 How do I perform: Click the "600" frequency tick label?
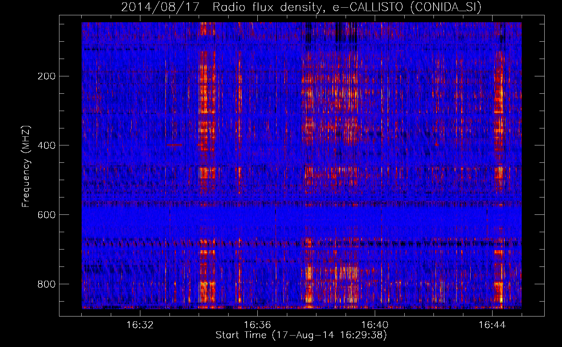pos(46,215)
